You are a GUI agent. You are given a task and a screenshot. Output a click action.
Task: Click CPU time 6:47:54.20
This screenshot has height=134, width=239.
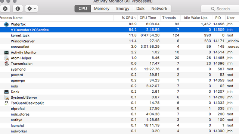pyautogui.click(x=150, y=35)
